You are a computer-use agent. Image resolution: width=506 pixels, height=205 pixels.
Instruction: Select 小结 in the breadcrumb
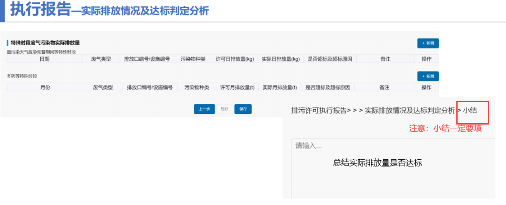[470, 111]
